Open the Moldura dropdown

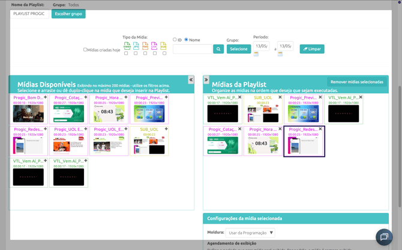pyautogui.click(x=250, y=233)
